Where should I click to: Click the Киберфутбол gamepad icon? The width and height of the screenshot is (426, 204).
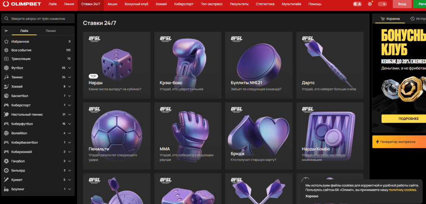point(7,124)
